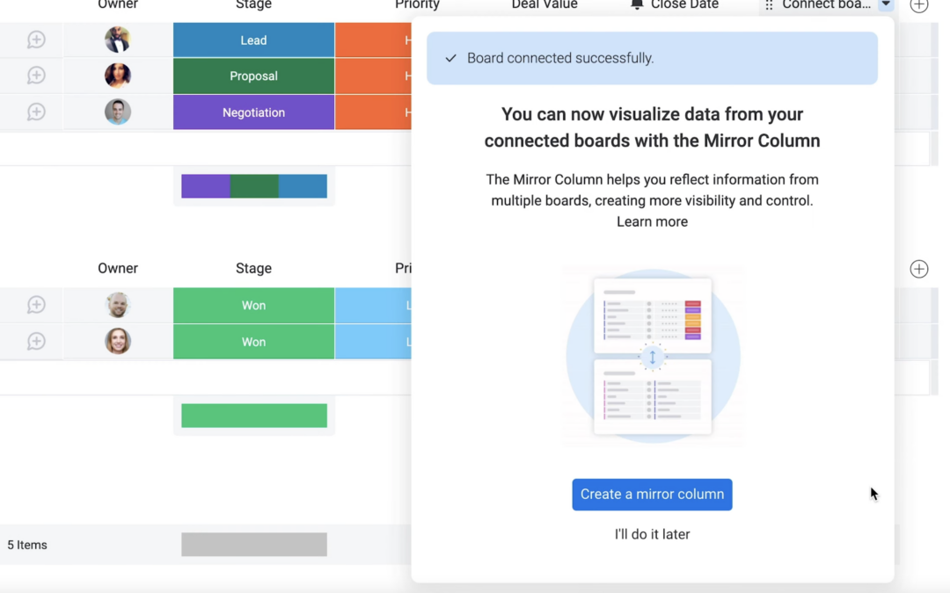This screenshot has height=593, width=950.
Task: Open conversation bubble beside second Won row
Action: pyautogui.click(x=36, y=342)
